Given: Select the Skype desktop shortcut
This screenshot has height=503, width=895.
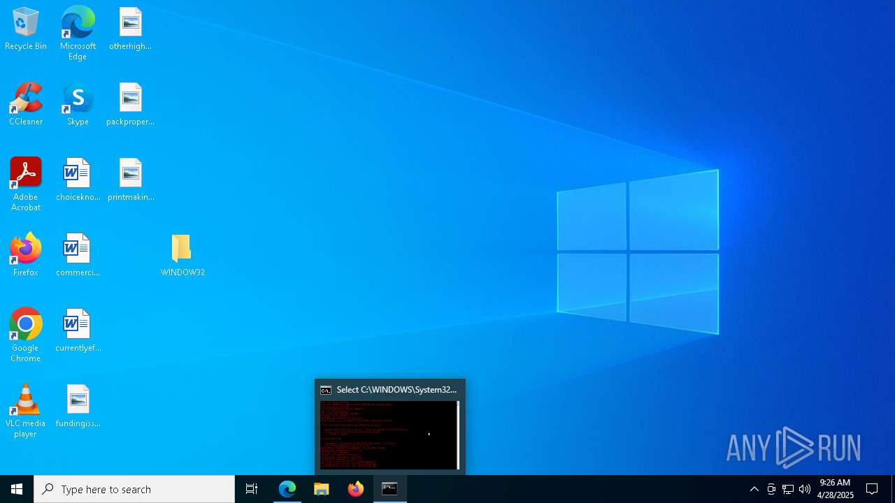Looking at the screenshot, I should (78, 105).
